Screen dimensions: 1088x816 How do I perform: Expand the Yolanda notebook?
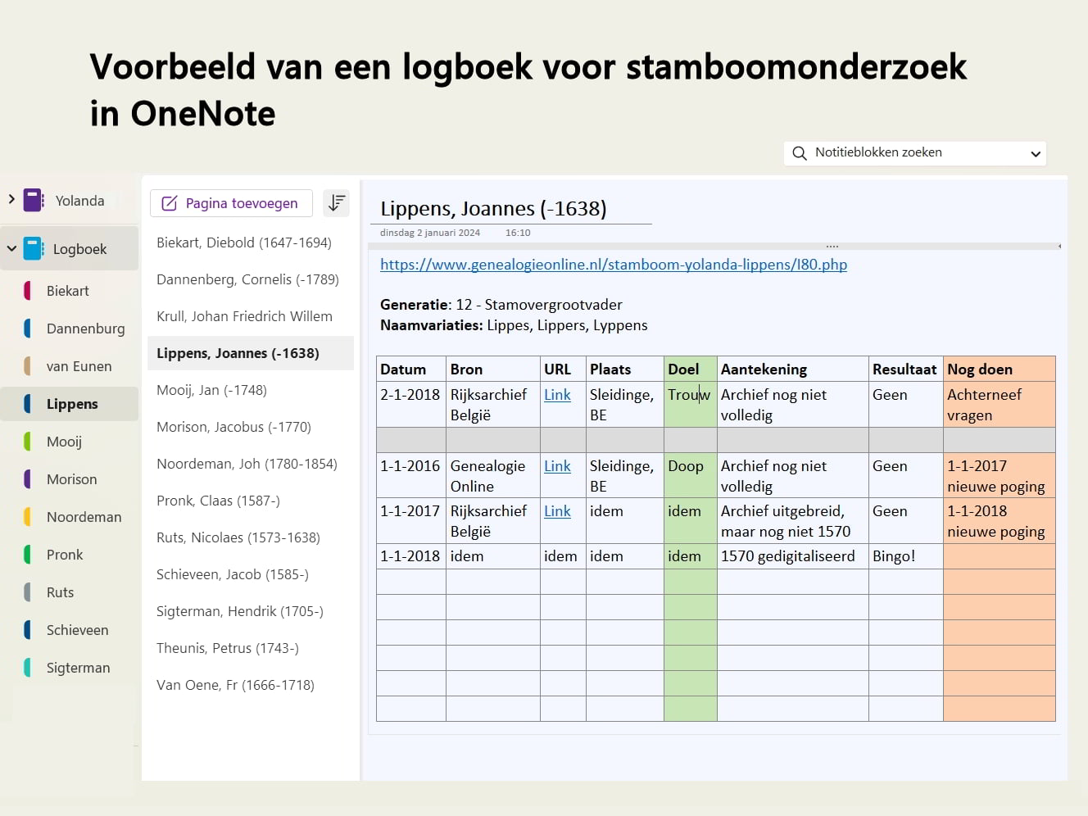pyautogui.click(x=11, y=199)
